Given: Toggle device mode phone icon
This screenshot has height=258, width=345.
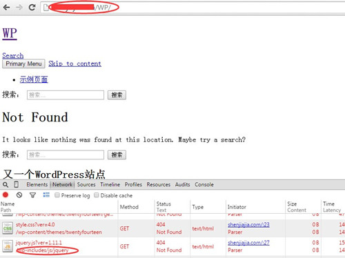Looking at the screenshot, I should pyautogui.click(x=16, y=184).
